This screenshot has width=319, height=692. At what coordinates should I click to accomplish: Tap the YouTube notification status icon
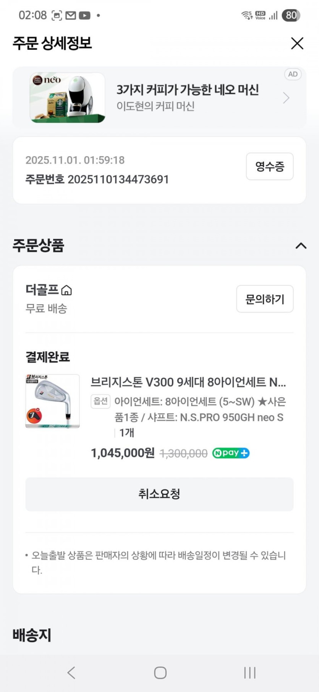pos(84,16)
